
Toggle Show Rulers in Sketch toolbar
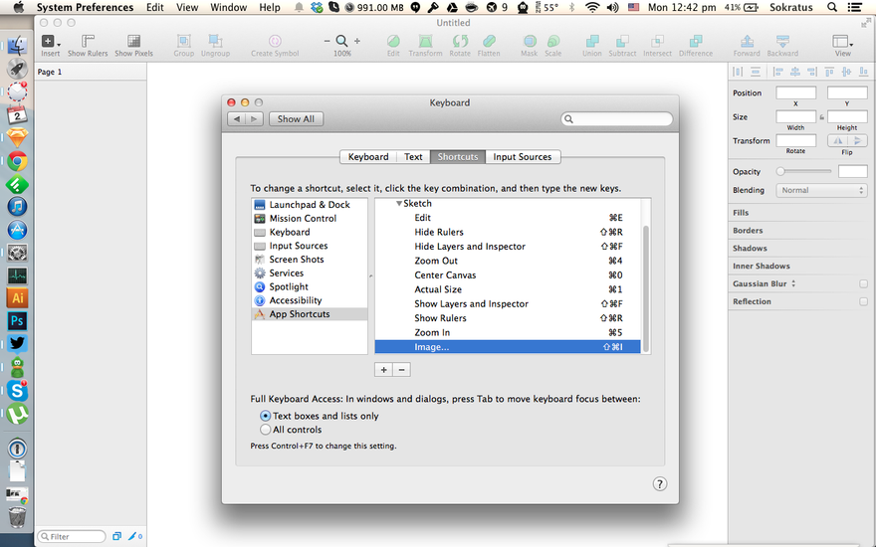point(88,45)
